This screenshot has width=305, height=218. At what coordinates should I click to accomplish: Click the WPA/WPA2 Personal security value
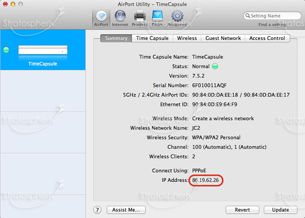pyautogui.click(x=216, y=138)
